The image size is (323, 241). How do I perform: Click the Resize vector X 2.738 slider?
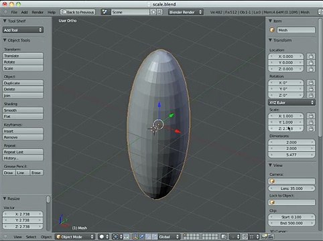point(23,214)
